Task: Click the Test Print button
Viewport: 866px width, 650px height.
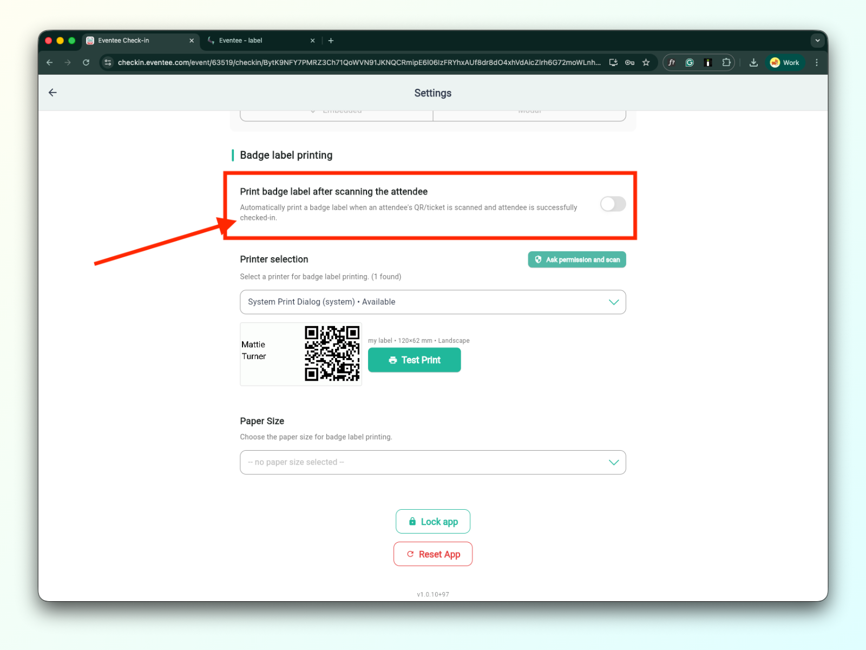Action: coord(415,360)
